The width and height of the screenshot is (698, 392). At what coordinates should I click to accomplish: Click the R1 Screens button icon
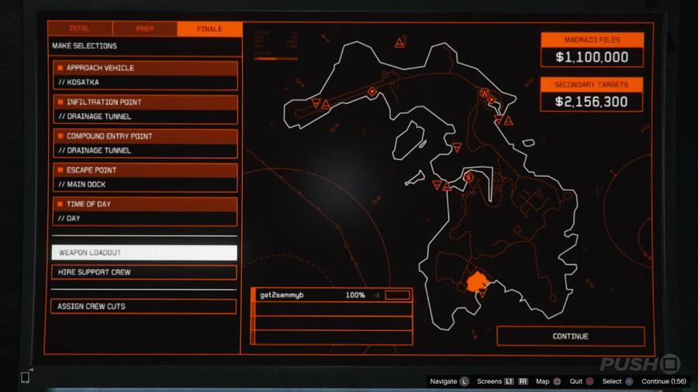tap(523, 381)
